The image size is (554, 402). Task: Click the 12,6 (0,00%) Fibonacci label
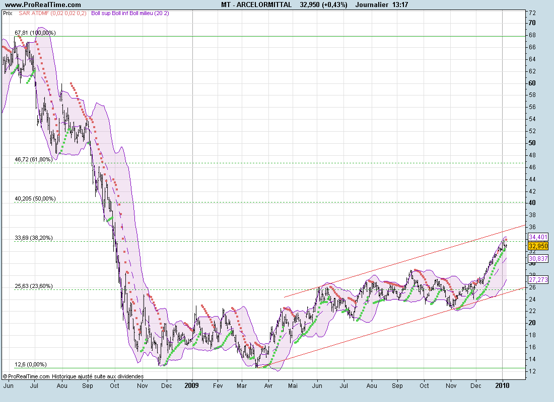(30, 364)
